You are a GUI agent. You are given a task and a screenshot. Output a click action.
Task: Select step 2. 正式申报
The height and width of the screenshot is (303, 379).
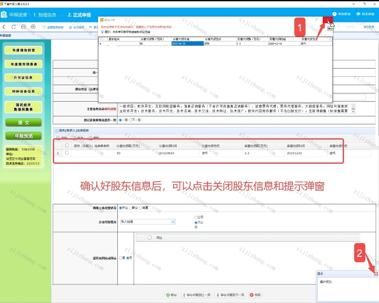(x=79, y=15)
